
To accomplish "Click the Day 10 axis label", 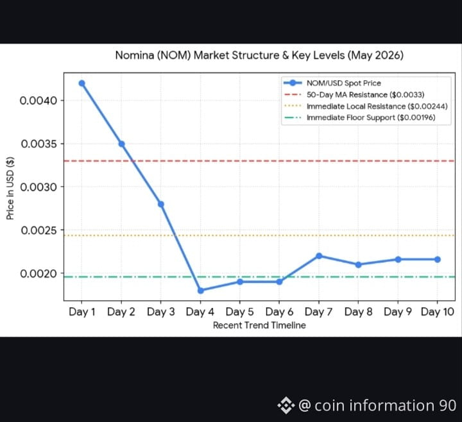I will coord(437,312).
